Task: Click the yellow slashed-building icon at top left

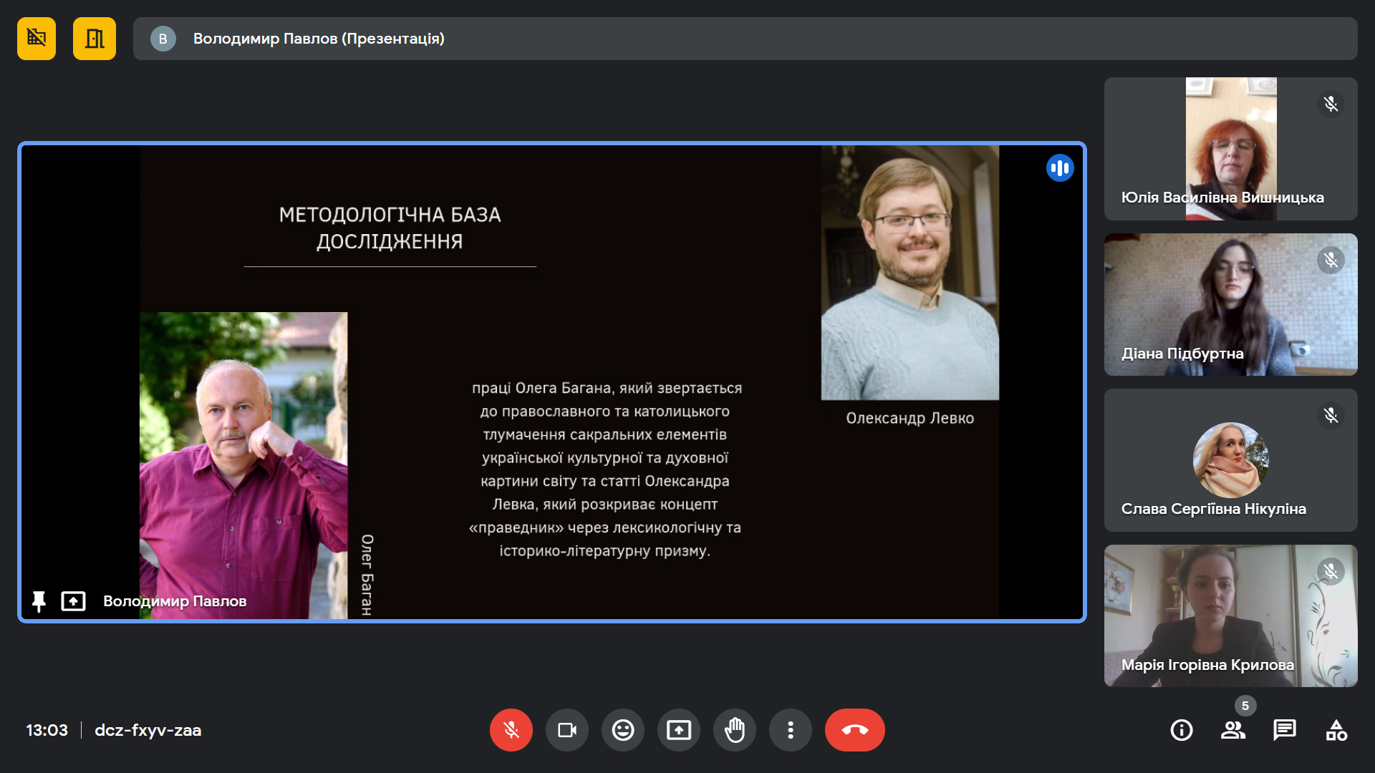Action: pyautogui.click(x=37, y=39)
